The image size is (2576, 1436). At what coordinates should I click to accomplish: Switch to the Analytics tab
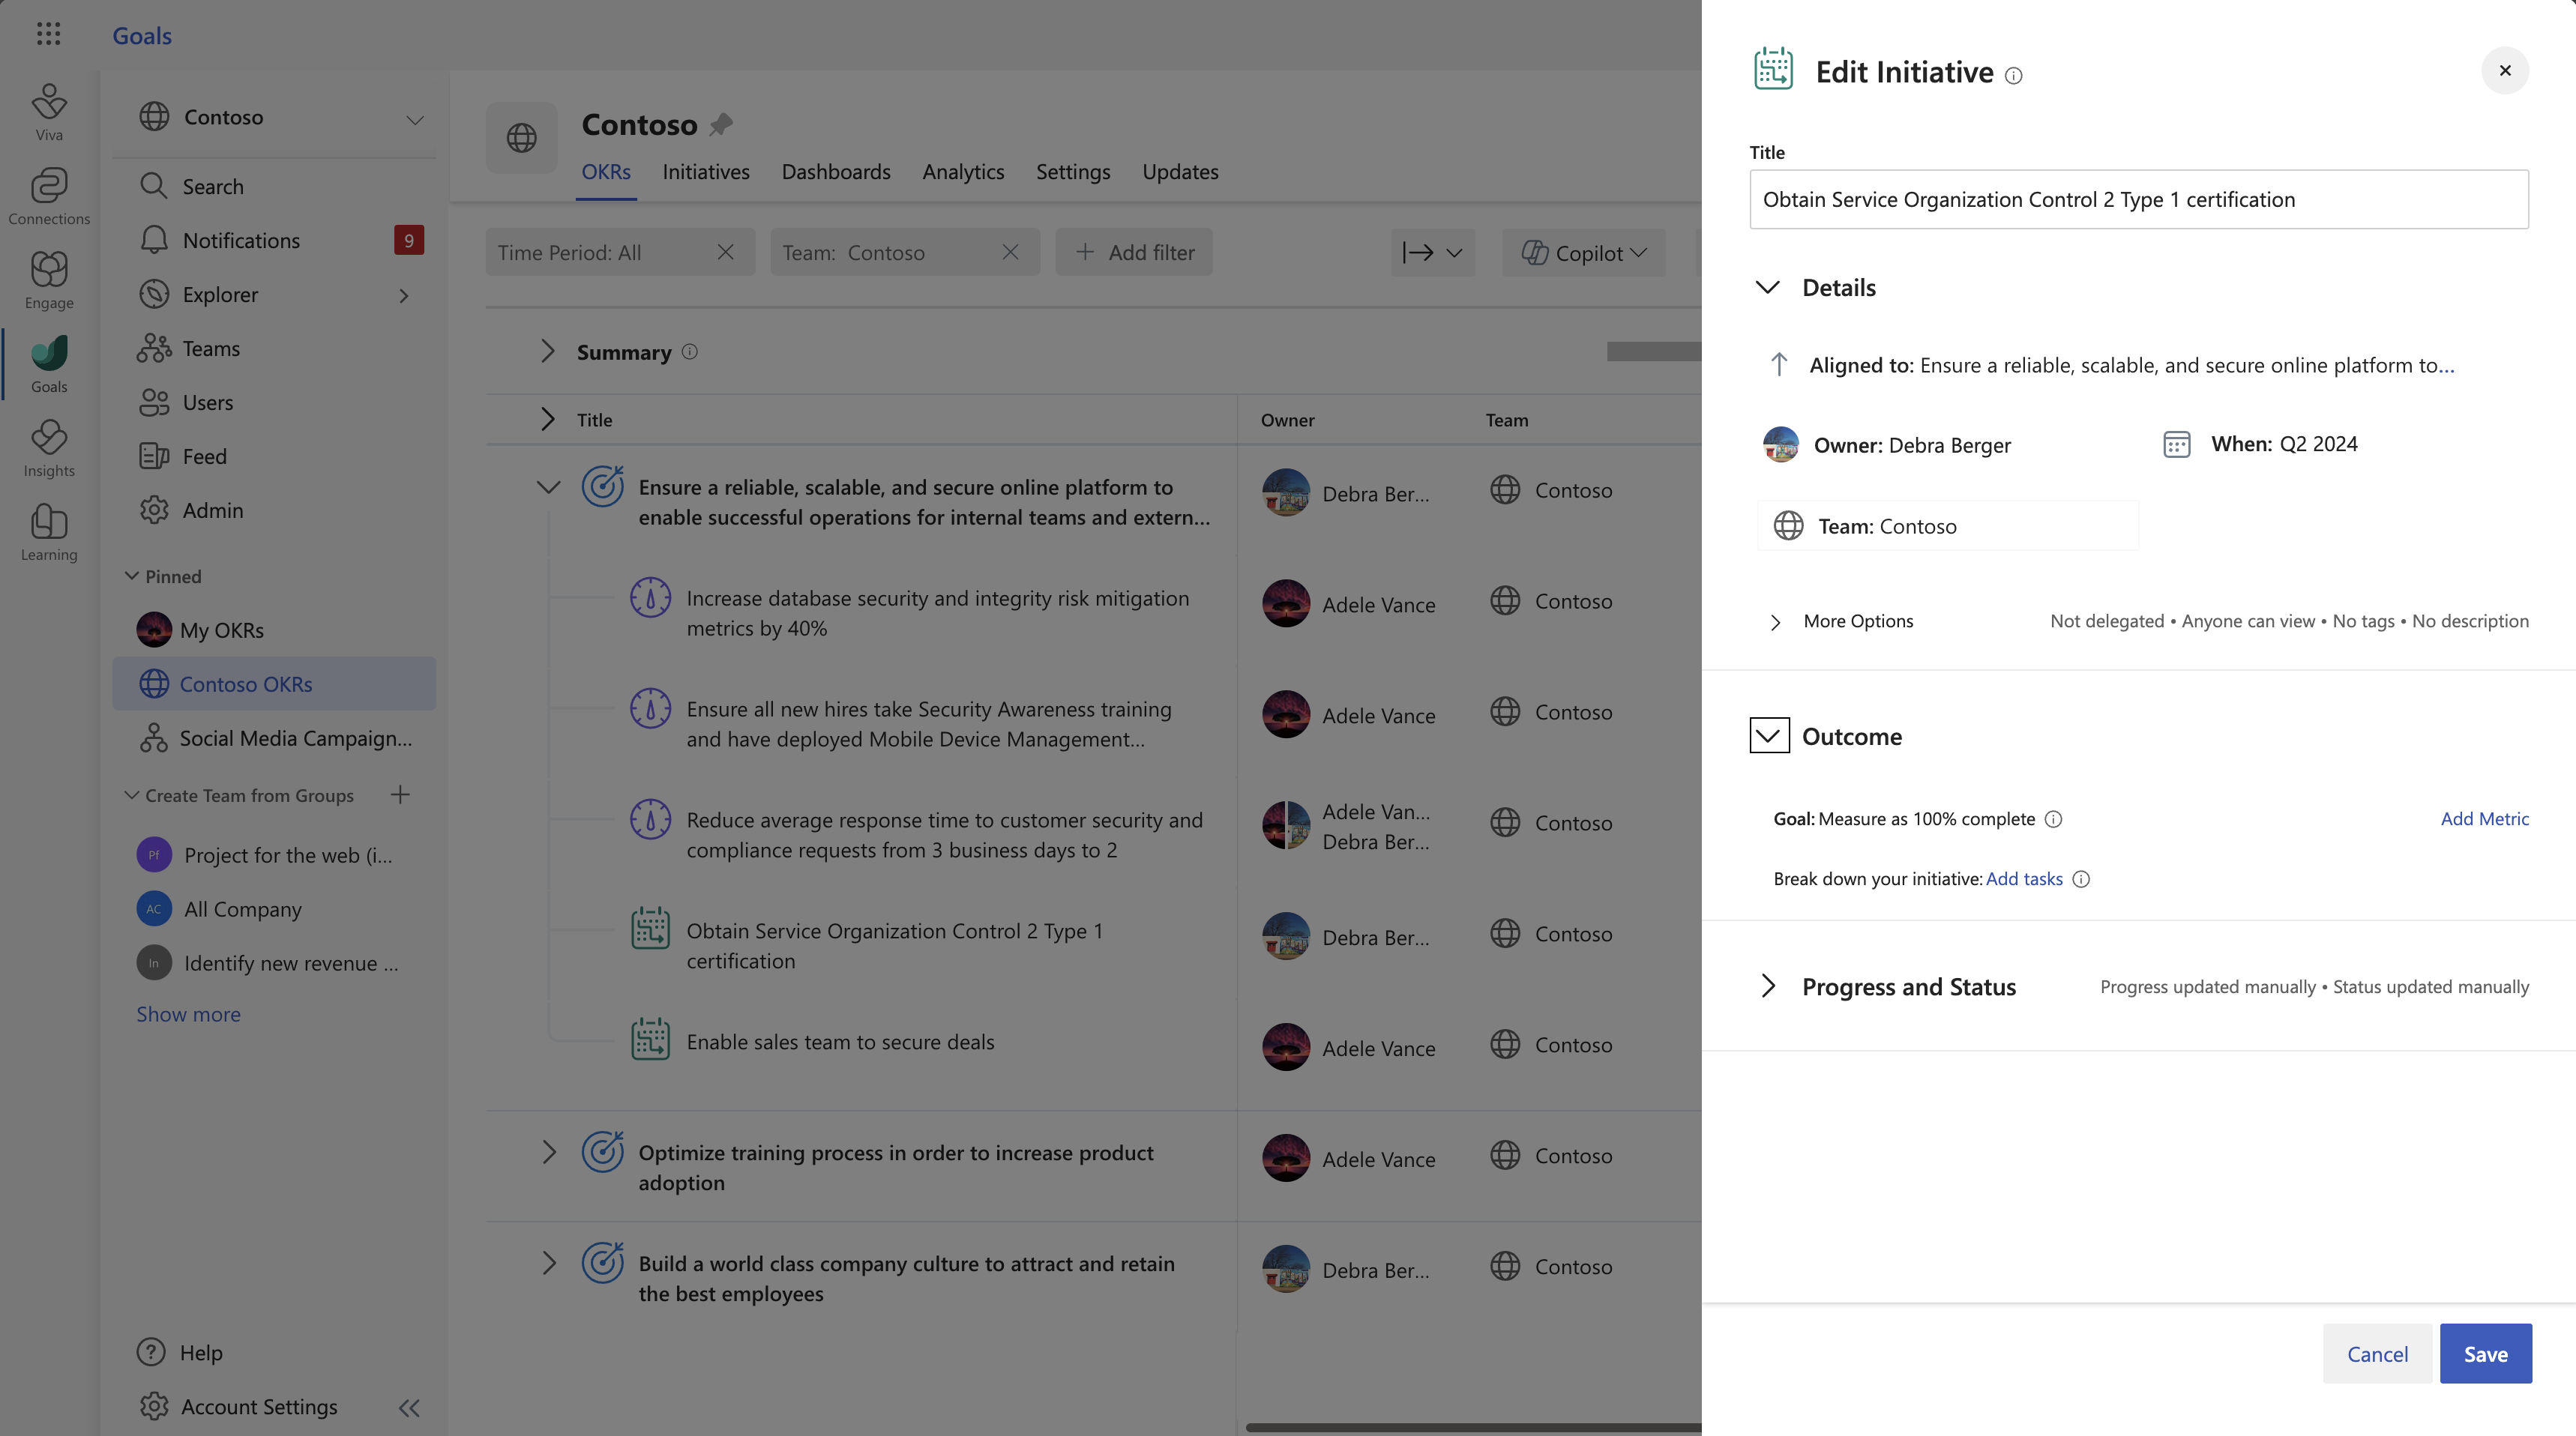coord(963,172)
